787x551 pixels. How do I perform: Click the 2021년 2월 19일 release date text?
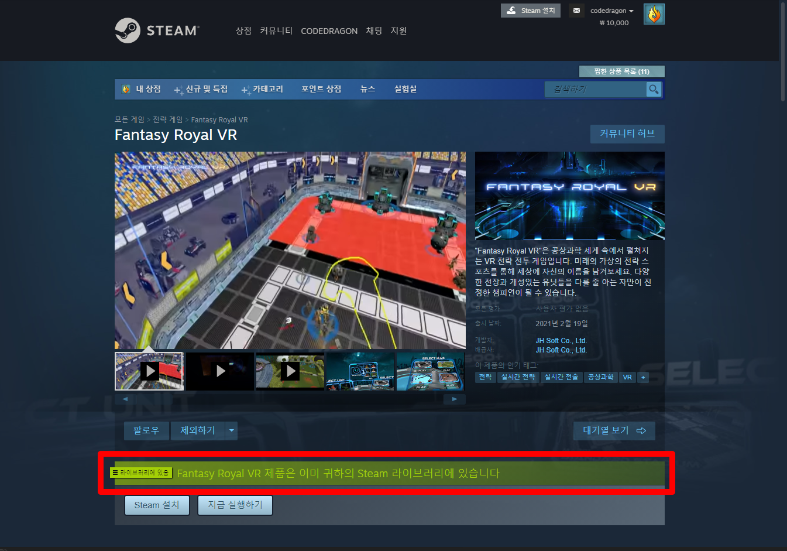pos(562,324)
